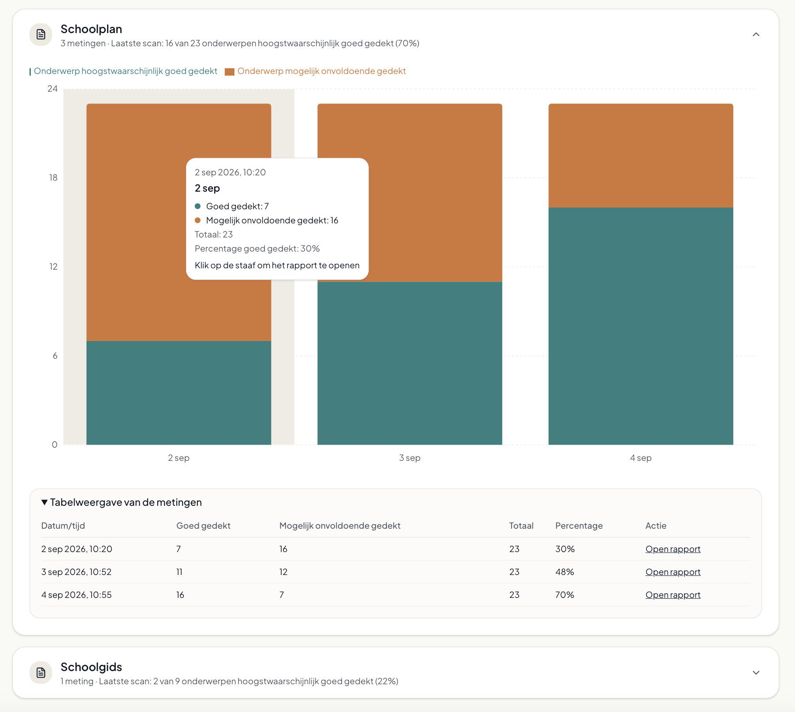Click the '70%' percentage table cell
The image size is (795, 712).
pyautogui.click(x=565, y=595)
